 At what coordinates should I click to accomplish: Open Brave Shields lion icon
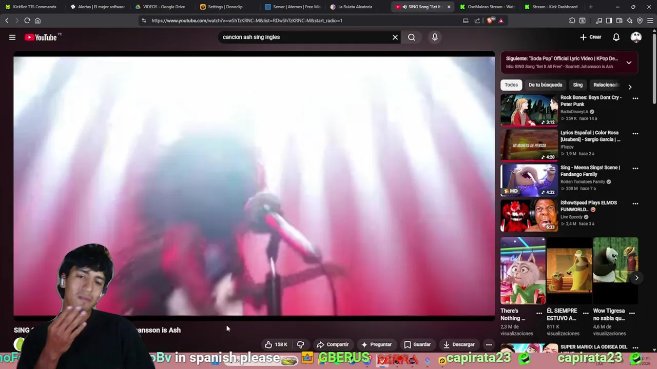pyautogui.click(x=490, y=20)
